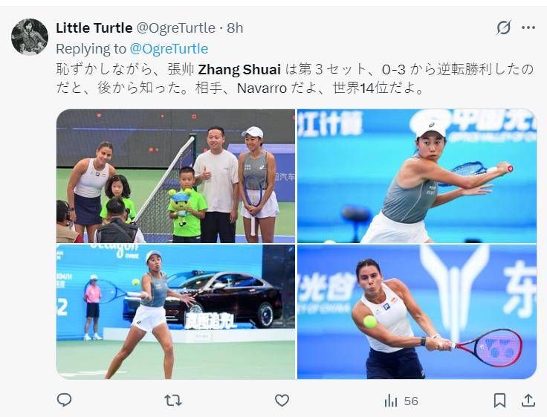This screenshot has width=547, height=417.
Task: Bookmark this tweet
Action: click(499, 400)
